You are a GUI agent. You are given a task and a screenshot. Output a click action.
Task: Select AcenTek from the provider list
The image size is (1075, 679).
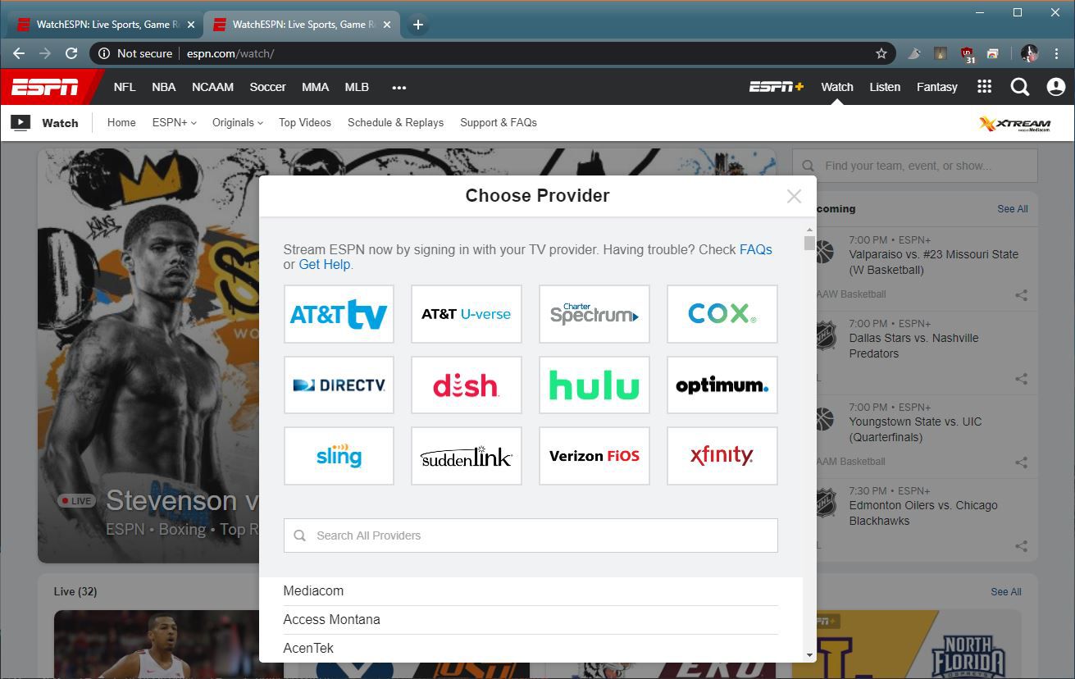531,648
